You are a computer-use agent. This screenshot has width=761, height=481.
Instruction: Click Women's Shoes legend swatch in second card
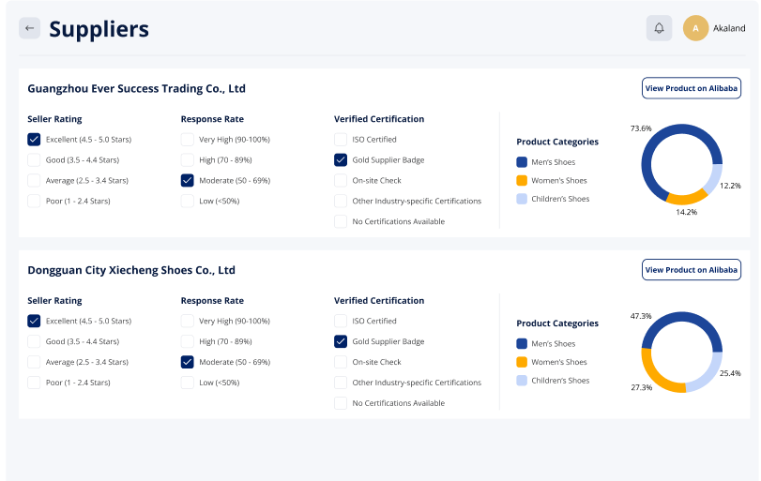click(x=522, y=362)
